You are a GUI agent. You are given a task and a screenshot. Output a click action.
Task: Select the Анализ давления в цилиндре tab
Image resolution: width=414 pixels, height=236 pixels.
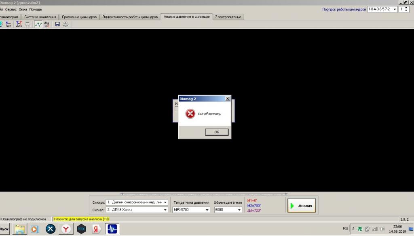pos(186,17)
